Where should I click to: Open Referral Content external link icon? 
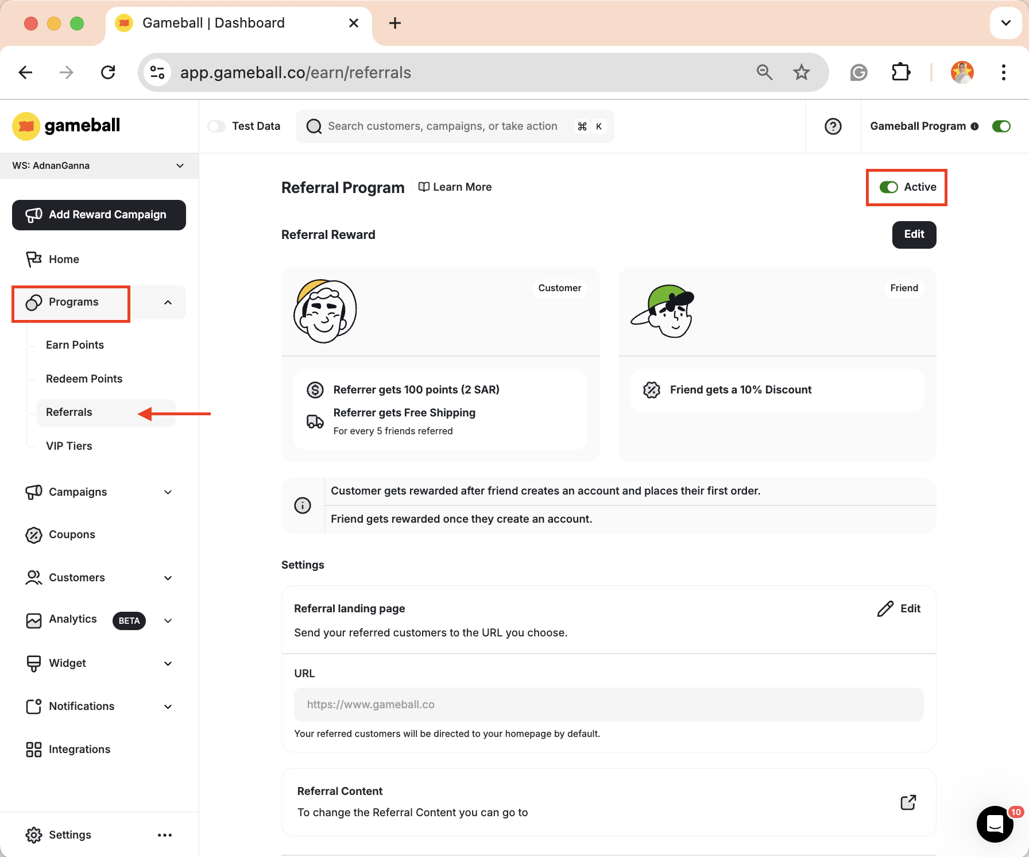coord(908,802)
